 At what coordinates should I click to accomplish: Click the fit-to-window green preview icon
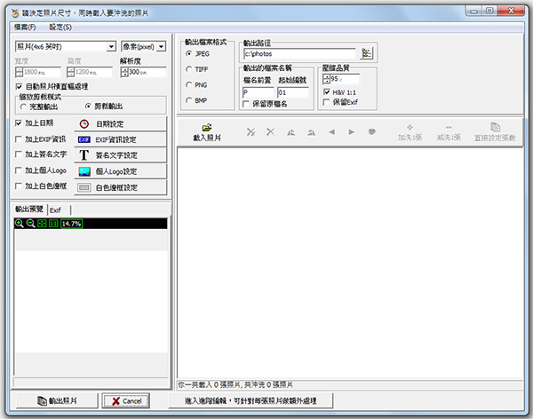[42, 224]
